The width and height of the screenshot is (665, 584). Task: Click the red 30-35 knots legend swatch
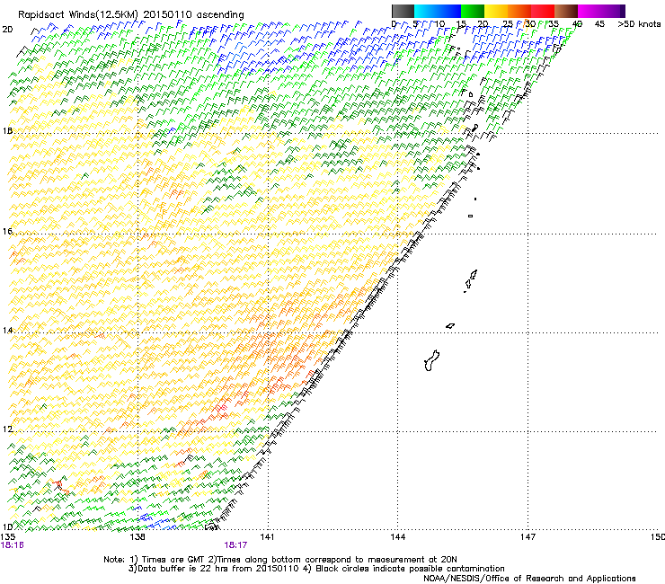543,11
